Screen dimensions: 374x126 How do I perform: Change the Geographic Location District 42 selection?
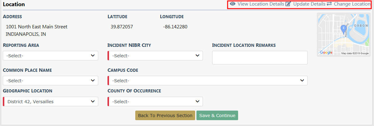coord(51,102)
